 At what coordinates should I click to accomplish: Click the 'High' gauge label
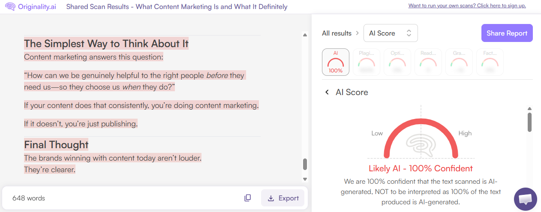(465, 133)
